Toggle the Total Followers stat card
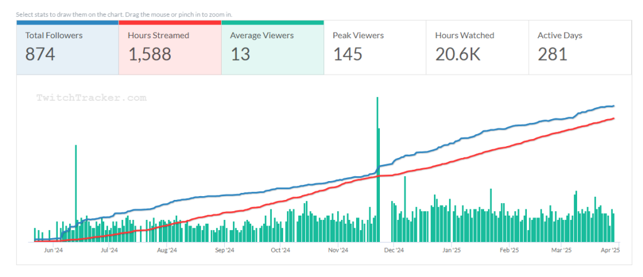Image resolution: width=643 pixels, height=277 pixels. pos(67,47)
